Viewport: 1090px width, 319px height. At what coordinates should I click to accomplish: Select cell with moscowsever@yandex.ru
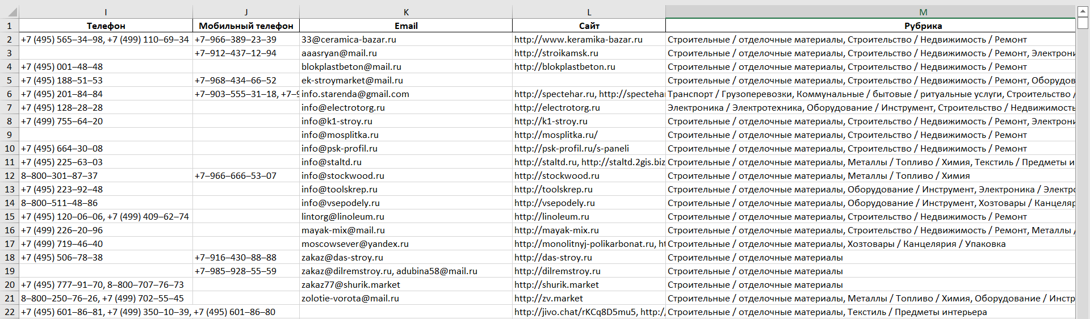[x=406, y=244]
